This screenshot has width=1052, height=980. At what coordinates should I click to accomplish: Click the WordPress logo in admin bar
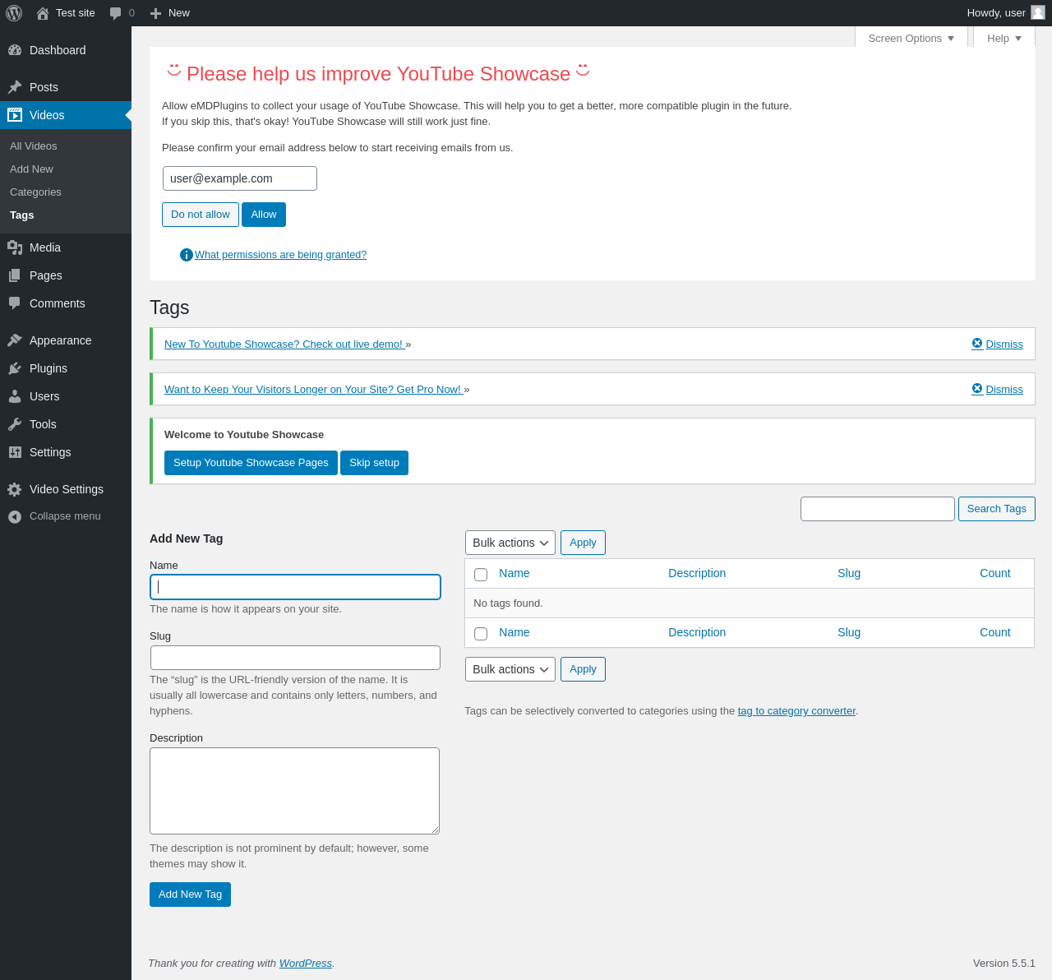click(14, 13)
